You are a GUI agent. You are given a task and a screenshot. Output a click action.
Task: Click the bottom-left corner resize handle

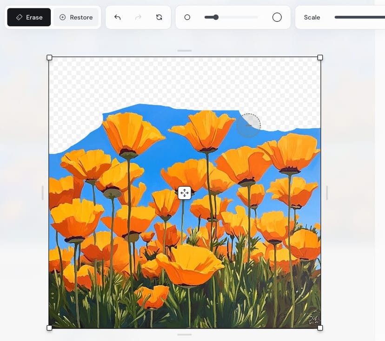point(49,328)
